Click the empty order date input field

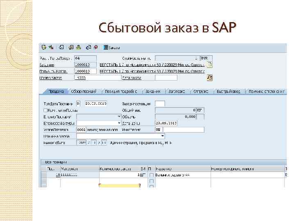pos(166,78)
